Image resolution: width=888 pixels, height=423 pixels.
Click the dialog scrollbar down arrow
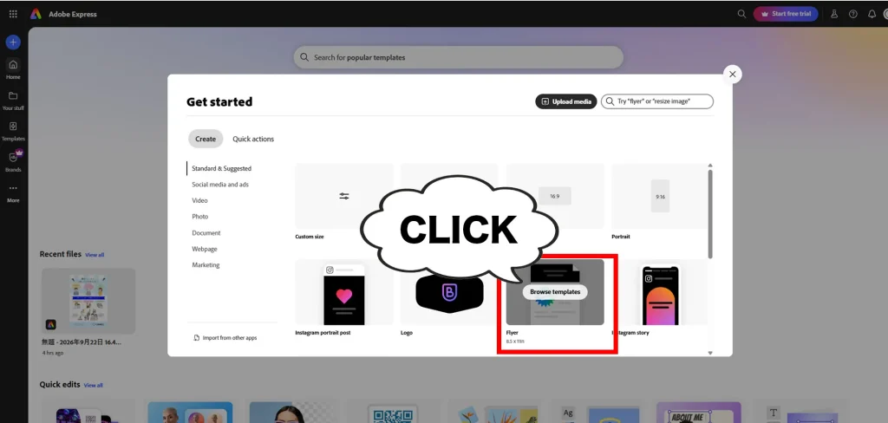tap(710, 353)
